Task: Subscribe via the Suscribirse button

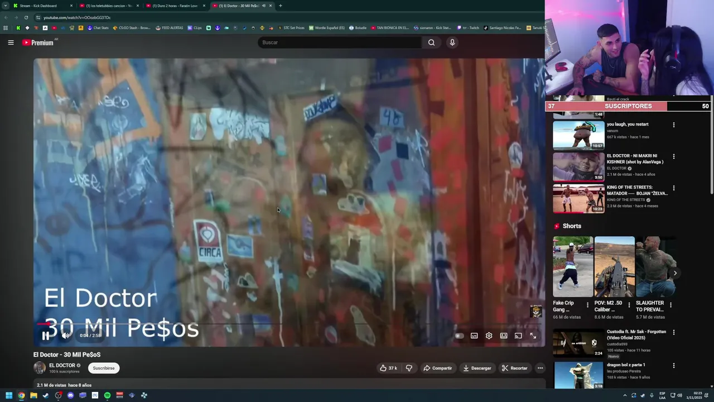Action: (104, 368)
